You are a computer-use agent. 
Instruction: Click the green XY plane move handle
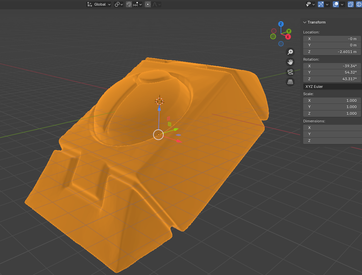[169, 124]
